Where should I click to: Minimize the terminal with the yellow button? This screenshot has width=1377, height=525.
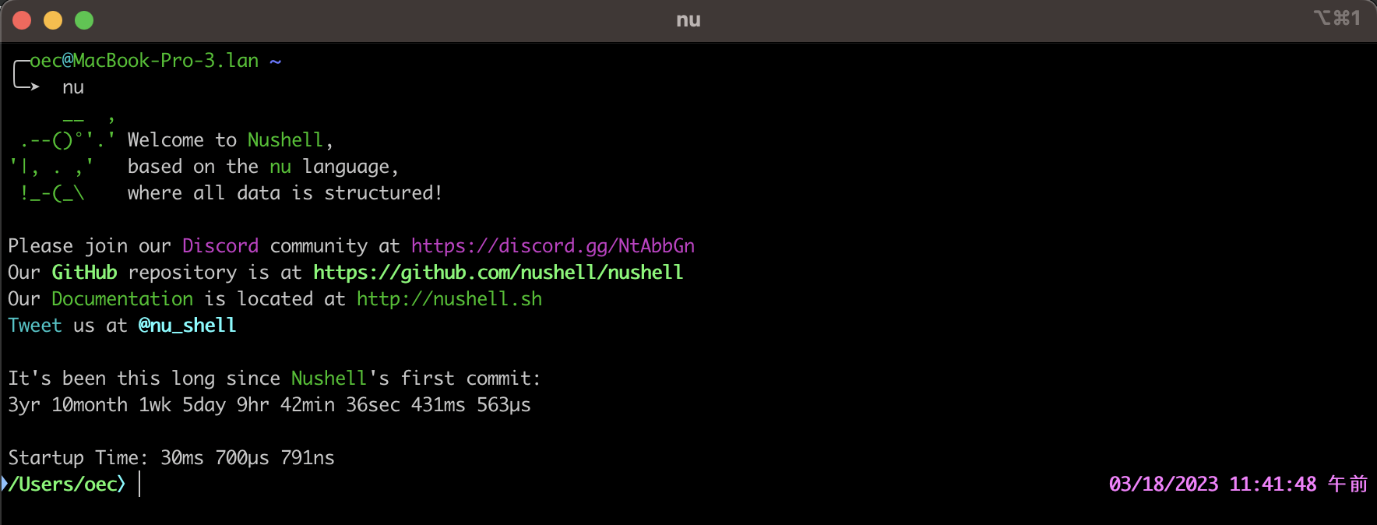point(53,20)
